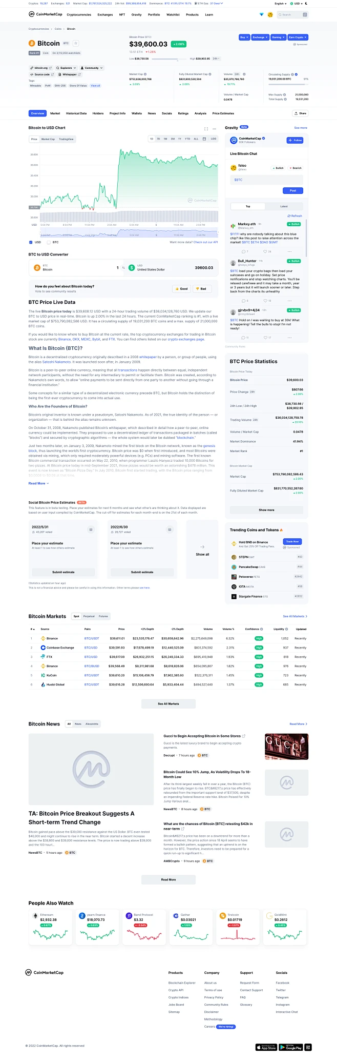337x1060 pixels.
Task: Click the swap arrows in BTC converter
Action: pyautogui.click(x=123, y=268)
